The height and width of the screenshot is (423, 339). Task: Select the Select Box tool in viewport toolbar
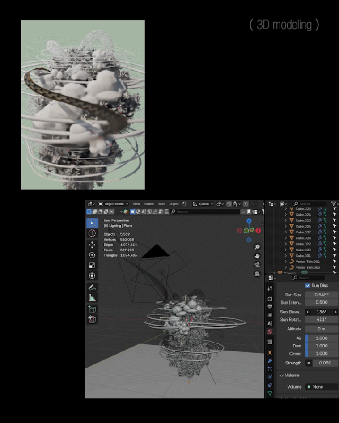point(92,223)
